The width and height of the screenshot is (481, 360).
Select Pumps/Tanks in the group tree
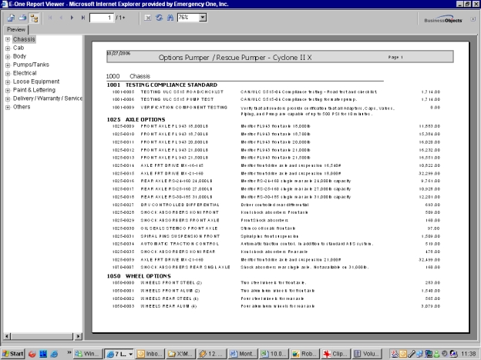pyautogui.click(x=31, y=65)
